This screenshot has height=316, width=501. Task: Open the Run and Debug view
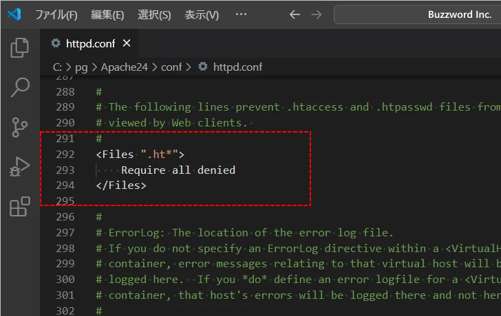19,167
